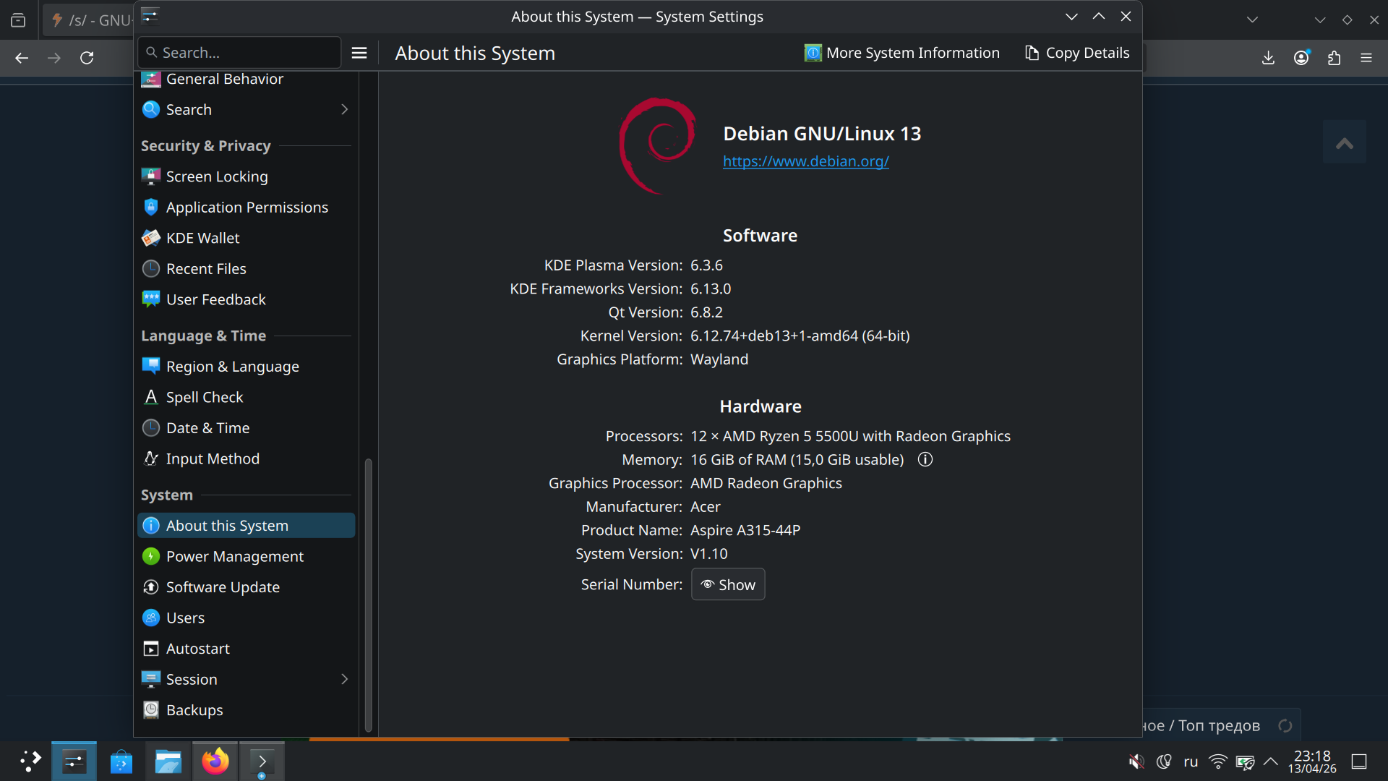Select About this System in sidebar

(x=246, y=526)
